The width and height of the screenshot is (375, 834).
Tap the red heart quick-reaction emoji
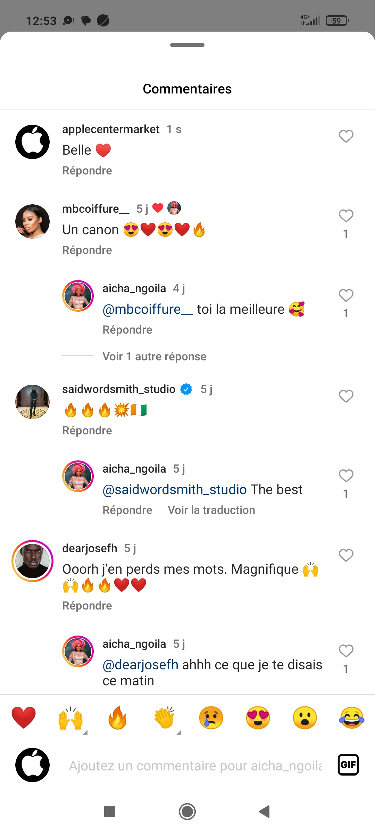pyautogui.click(x=24, y=718)
